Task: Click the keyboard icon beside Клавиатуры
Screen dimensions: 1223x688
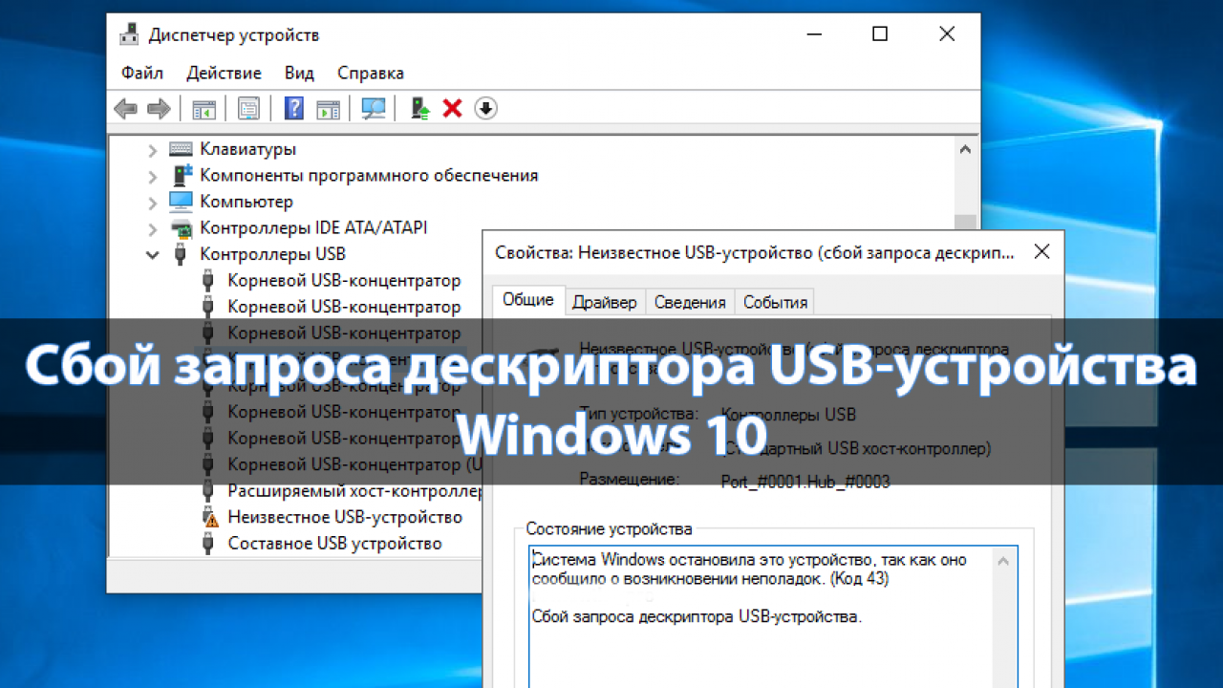Action: tap(181, 149)
